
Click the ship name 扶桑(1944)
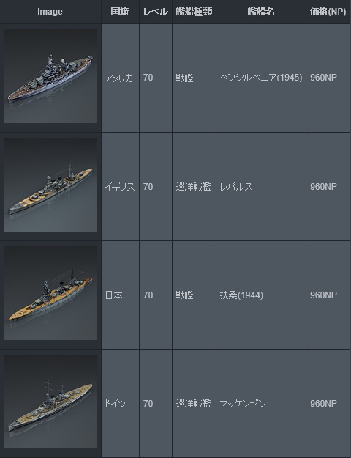[x=241, y=295]
